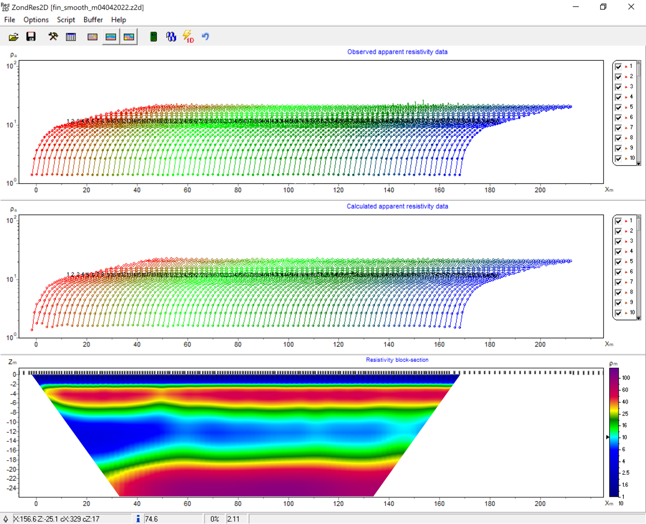Screen dimensions: 646x524
Task: Open the File menu
Action: [10, 20]
